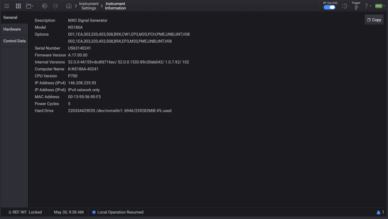Open the hamburger main menu
This screenshot has height=219, width=388.
7,6
